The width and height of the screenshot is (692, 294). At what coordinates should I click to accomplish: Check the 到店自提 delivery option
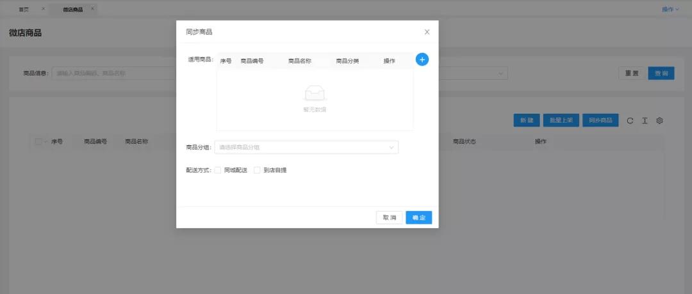(257, 170)
